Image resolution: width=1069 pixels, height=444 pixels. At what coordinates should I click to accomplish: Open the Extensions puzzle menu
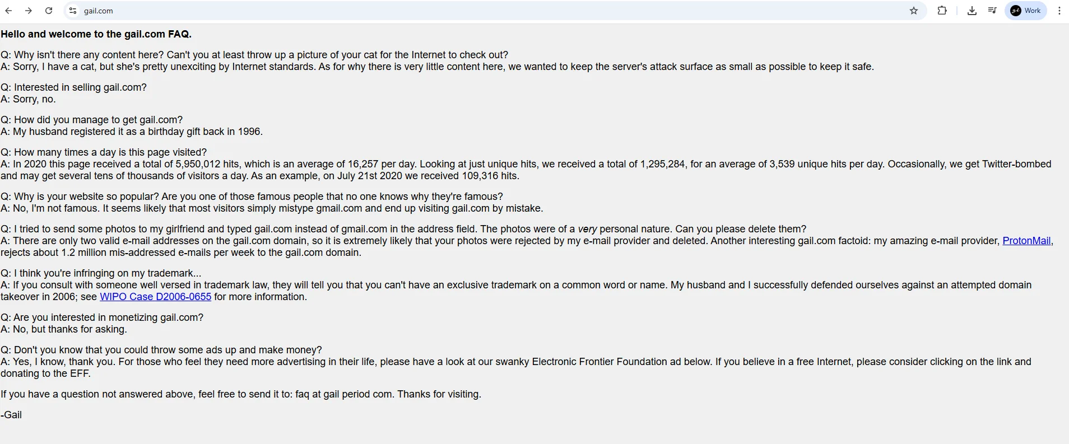coord(942,11)
